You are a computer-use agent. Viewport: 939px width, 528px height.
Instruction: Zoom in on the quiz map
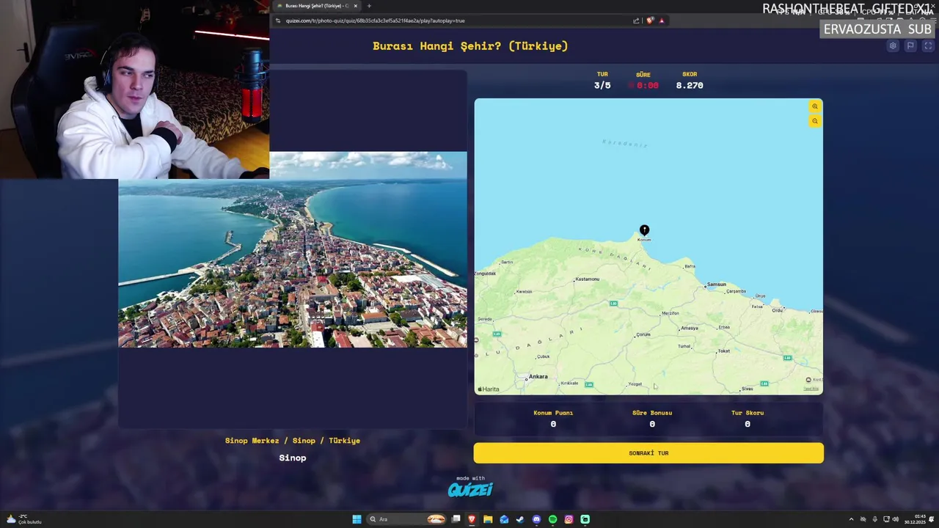(x=815, y=106)
